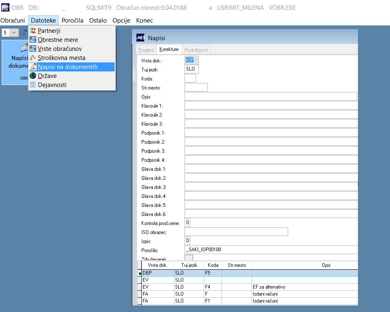Click the Podpisnik 4 input field
Screen dimensions: 390x312
tap(271, 159)
